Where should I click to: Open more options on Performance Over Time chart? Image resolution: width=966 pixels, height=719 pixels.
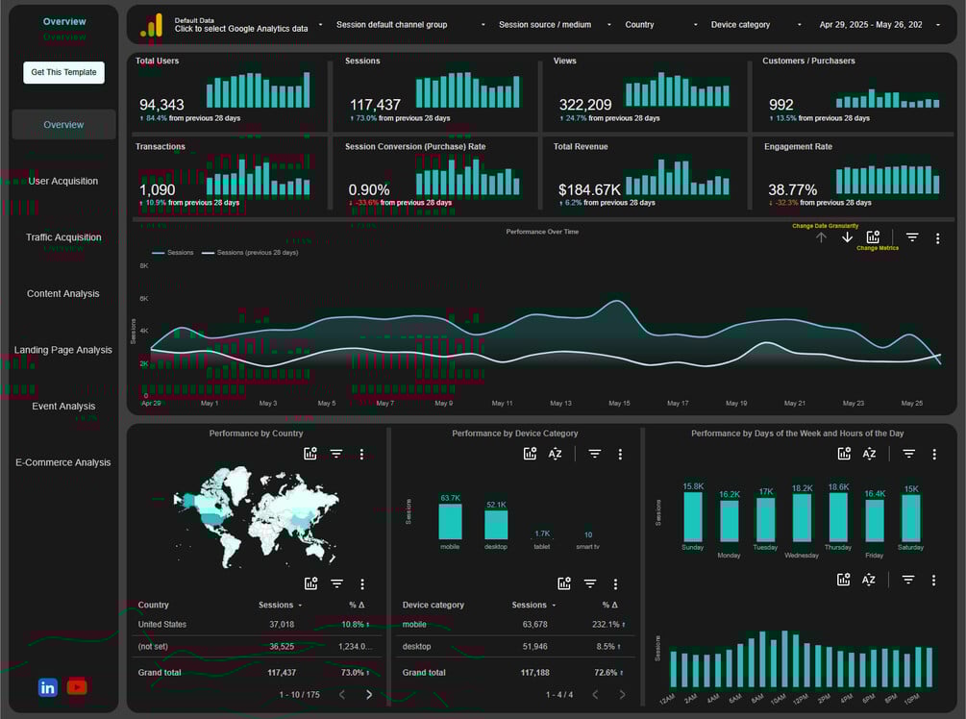click(x=938, y=238)
